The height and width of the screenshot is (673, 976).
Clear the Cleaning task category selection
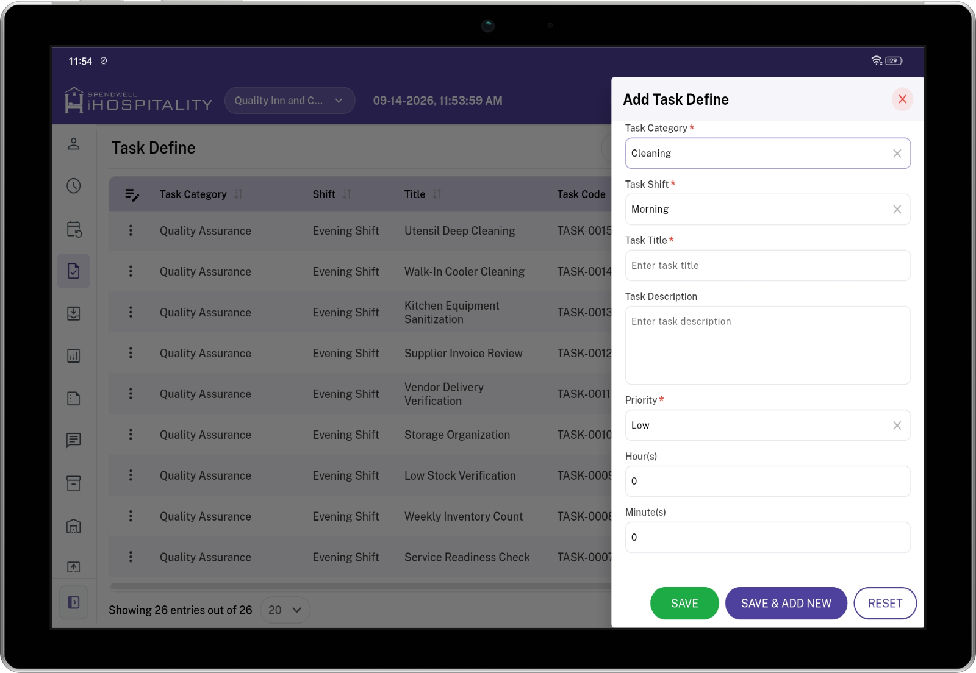pyautogui.click(x=897, y=154)
